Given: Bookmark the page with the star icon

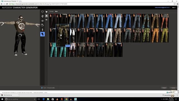Looking at the screenshot, I should [x=175, y=4].
